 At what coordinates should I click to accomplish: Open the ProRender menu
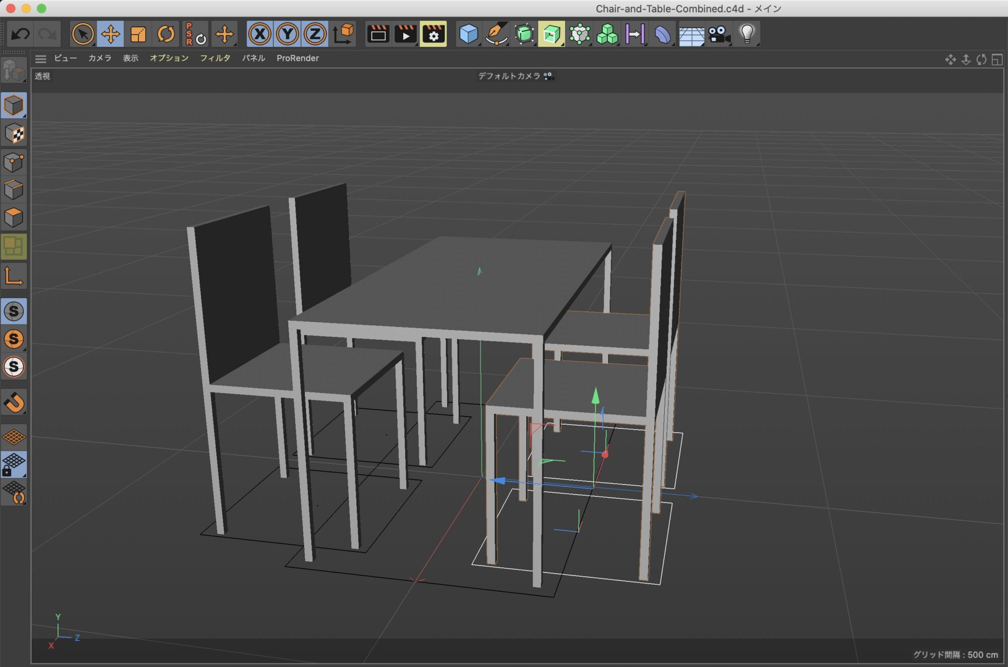point(297,58)
